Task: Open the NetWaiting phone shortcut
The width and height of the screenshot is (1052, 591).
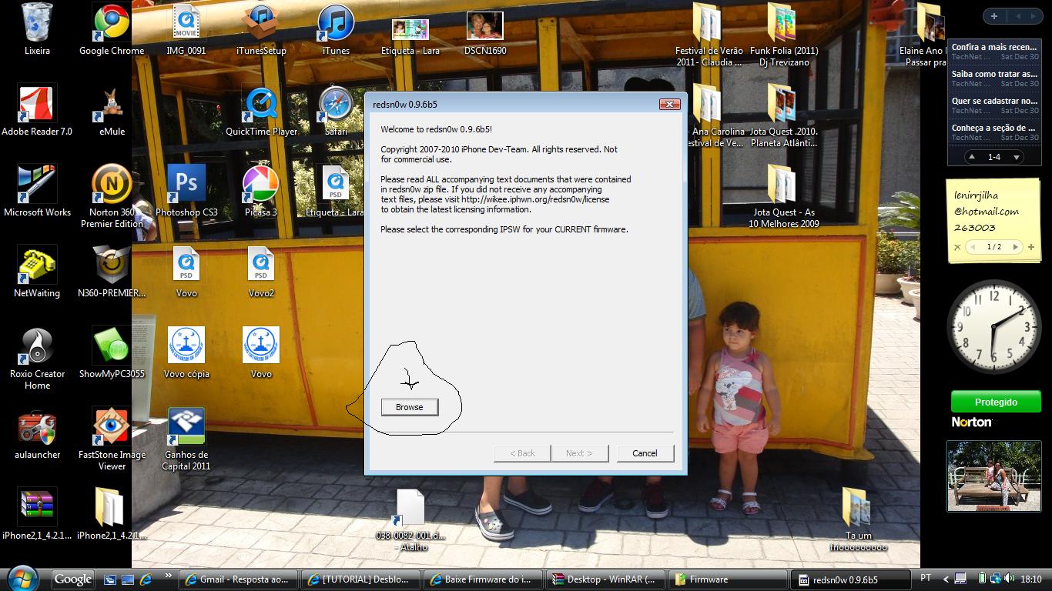Action: [37, 272]
